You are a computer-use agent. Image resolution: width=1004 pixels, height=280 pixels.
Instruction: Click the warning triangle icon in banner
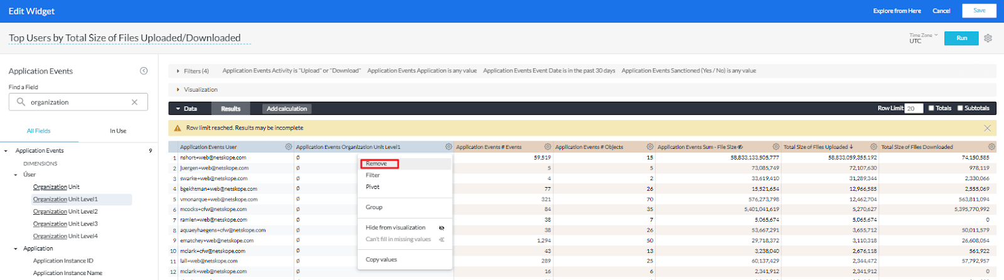tap(178, 128)
